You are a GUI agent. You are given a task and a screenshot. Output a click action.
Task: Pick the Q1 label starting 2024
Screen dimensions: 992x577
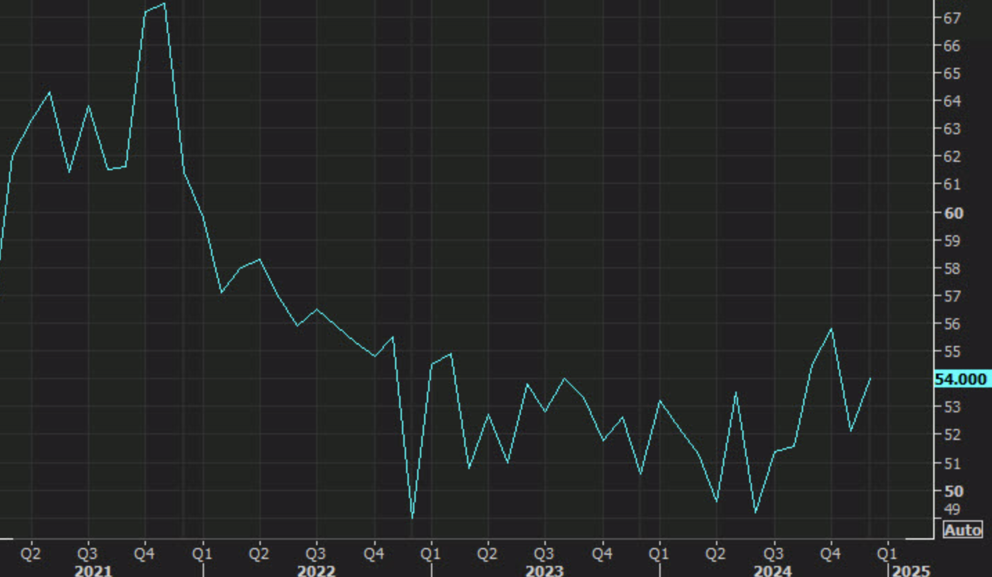click(659, 554)
